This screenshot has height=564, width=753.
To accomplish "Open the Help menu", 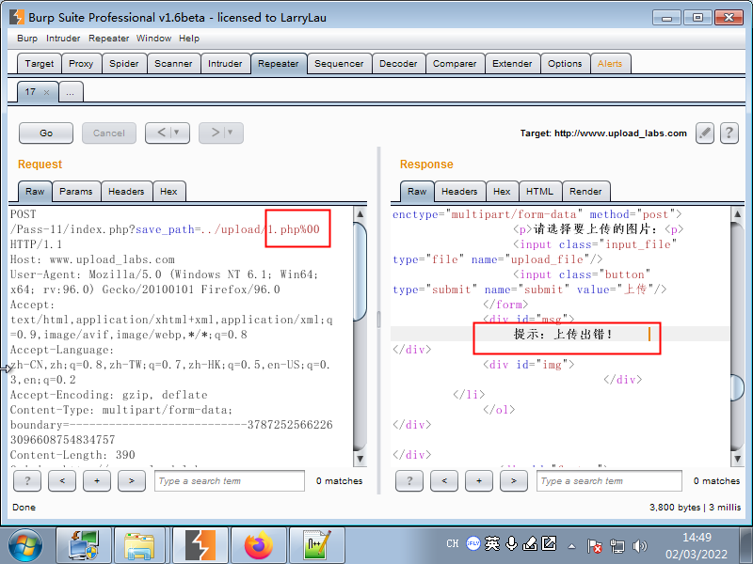I will tap(189, 39).
